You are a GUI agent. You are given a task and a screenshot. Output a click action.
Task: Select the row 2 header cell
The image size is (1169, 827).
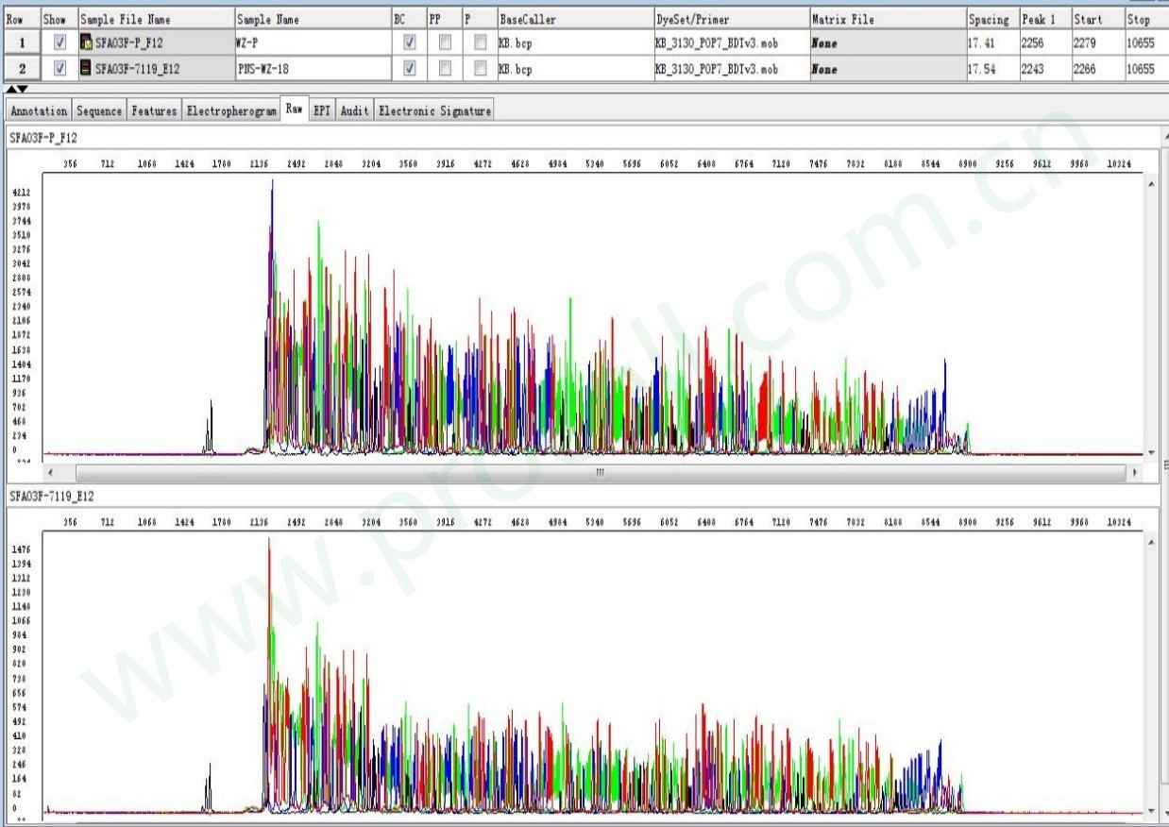21,68
